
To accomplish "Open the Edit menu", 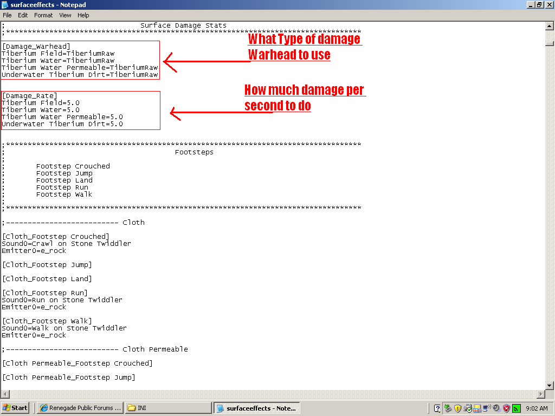I will click(x=23, y=15).
